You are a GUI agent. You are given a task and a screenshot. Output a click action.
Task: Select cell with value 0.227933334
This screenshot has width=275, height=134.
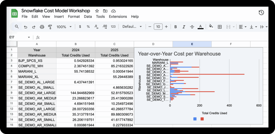point(114,125)
